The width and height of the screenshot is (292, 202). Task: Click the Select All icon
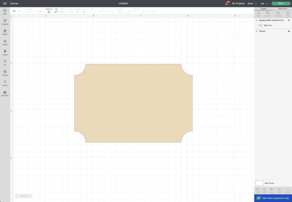(x=49, y=11)
